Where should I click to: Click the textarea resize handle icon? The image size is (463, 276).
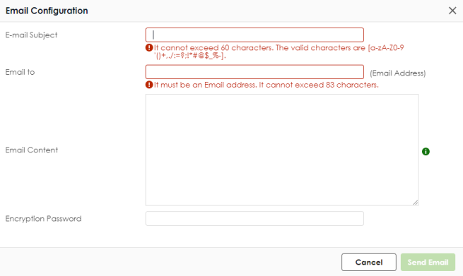415,203
